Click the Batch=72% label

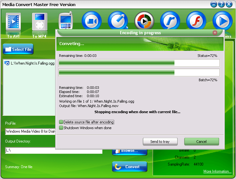[208, 80]
